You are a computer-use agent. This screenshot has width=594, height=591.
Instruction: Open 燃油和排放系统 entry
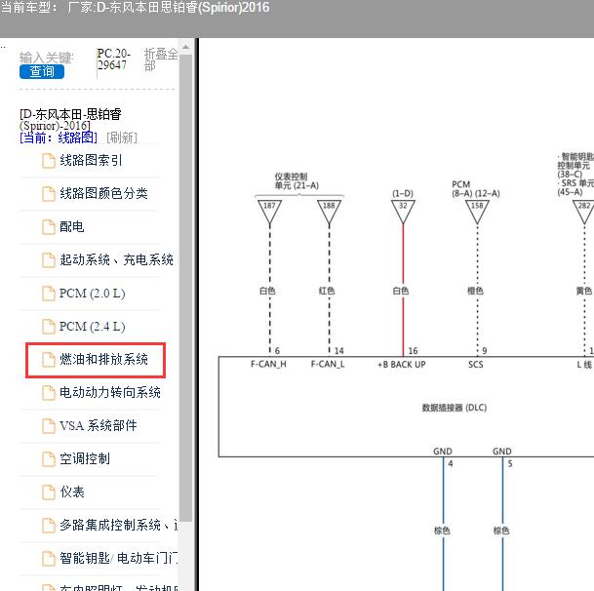(x=103, y=359)
